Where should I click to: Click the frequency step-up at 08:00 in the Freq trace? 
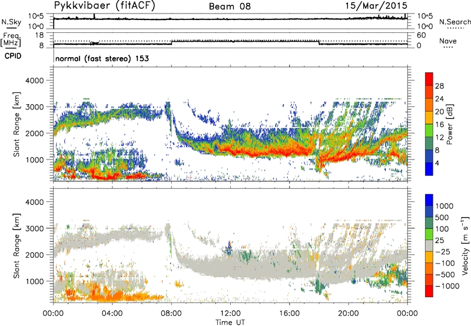(x=171, y=42)
